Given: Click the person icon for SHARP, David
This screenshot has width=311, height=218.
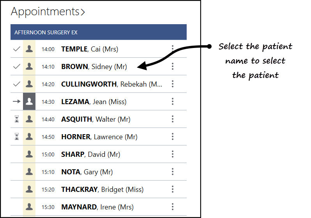Looking at the screenshot, I should [x=29, y=154].
